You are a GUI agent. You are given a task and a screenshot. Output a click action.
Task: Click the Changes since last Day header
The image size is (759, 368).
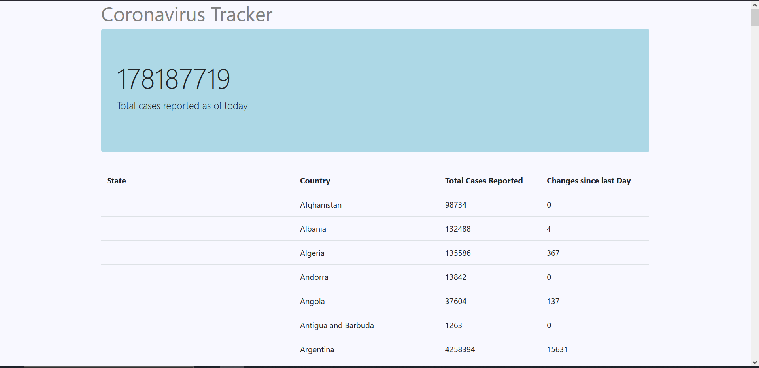pos(589,181)
